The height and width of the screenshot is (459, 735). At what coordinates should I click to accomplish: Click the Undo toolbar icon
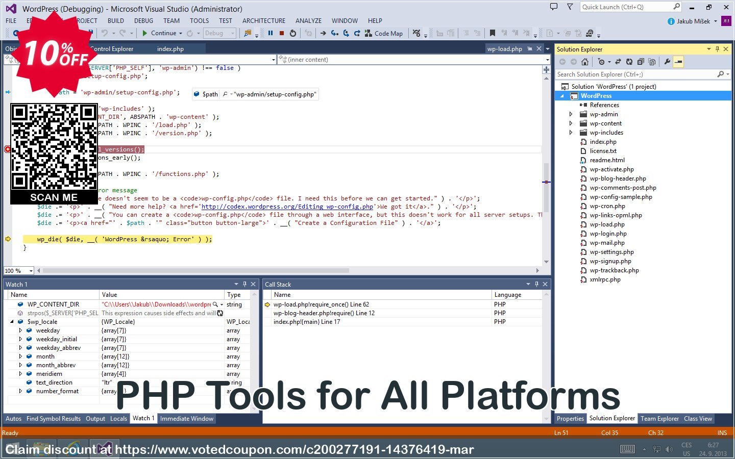[x=105, y=33]
